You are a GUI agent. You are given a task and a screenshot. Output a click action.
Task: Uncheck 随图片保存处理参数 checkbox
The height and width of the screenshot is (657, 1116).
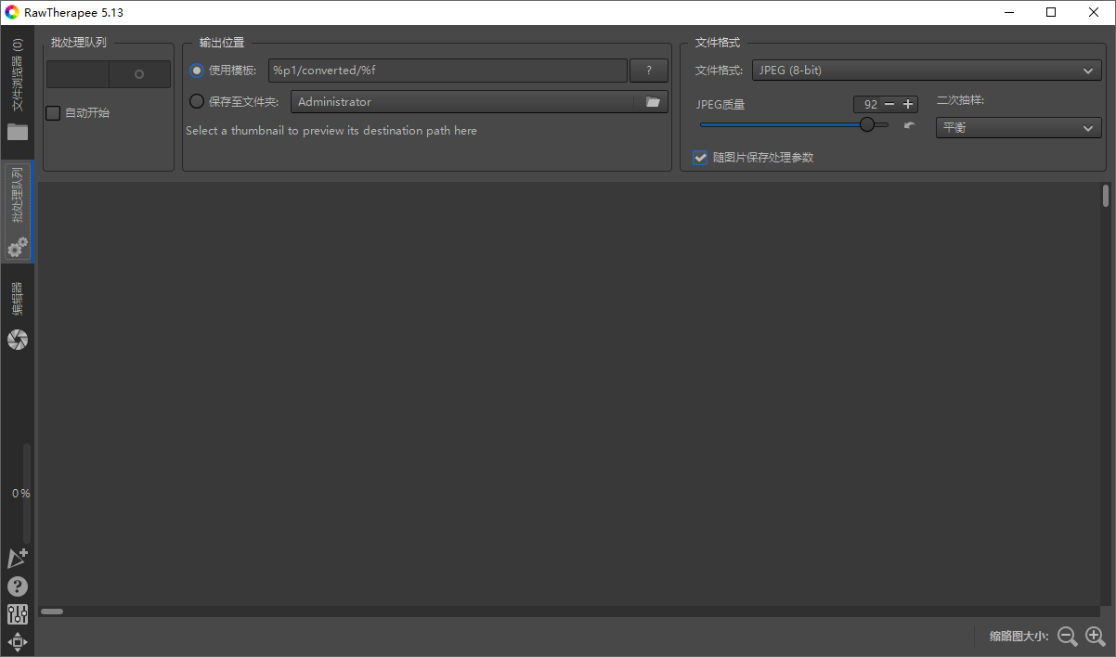(700, 158)
